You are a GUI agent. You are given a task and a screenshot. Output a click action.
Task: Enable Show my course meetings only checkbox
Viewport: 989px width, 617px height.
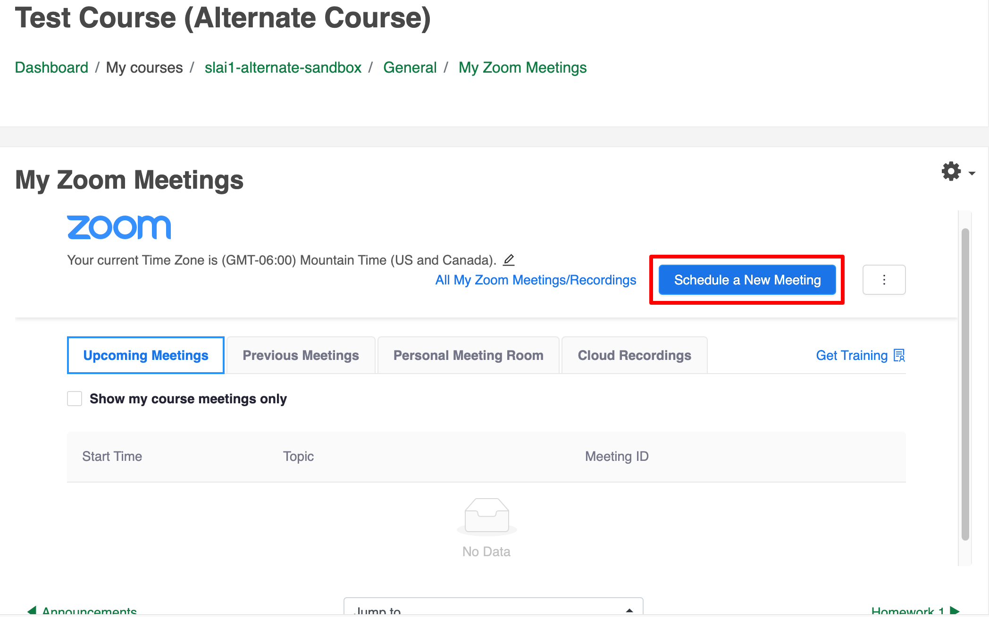pos(75,399)
